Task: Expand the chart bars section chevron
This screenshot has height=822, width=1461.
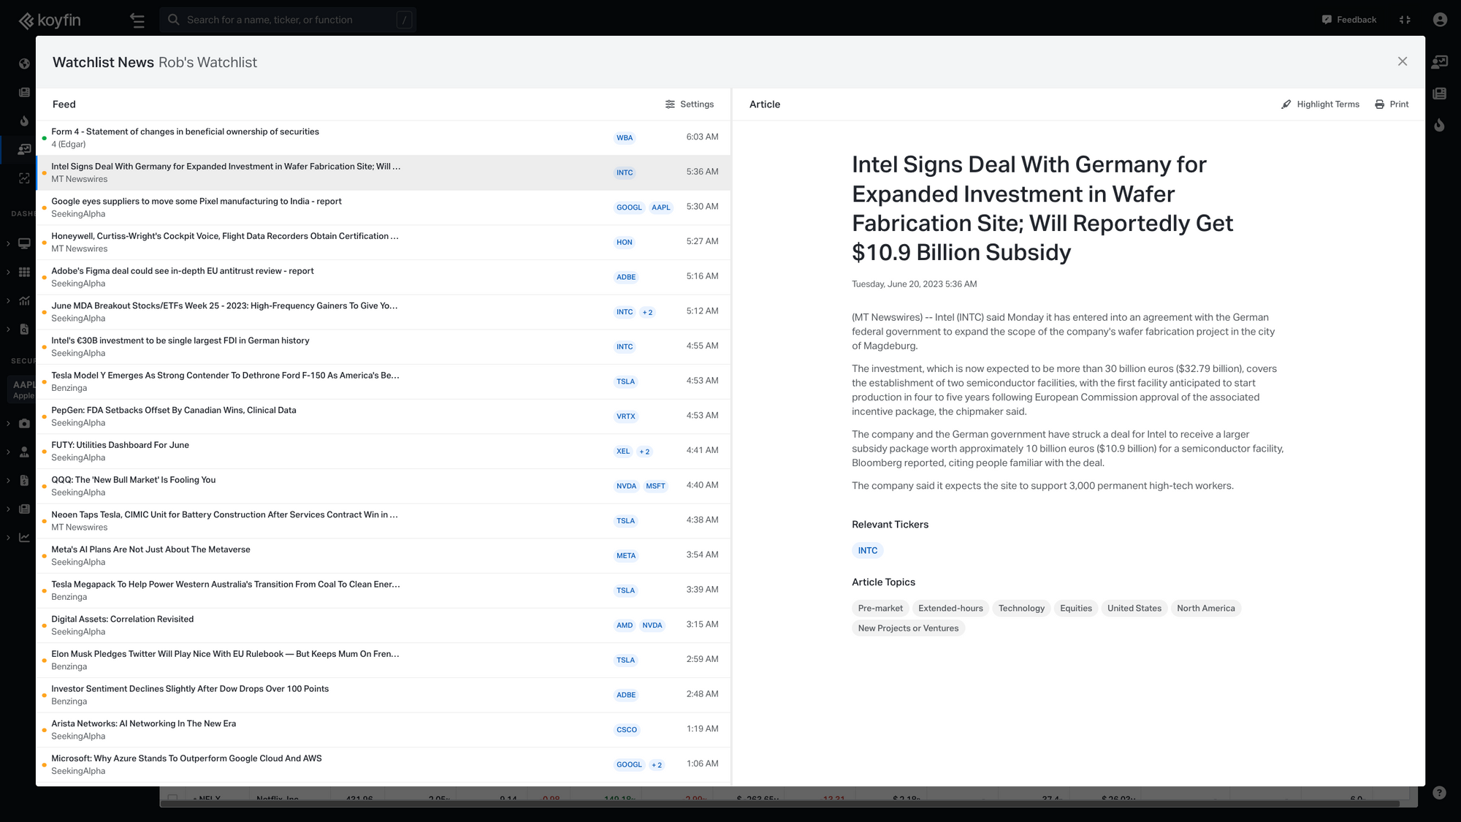Action: click(8, 300)
